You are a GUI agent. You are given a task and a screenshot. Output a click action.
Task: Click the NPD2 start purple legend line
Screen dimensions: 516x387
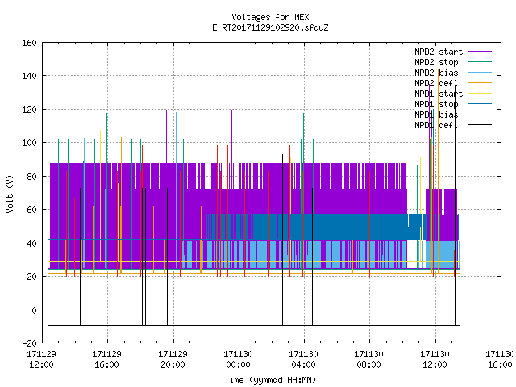point(480,52)
